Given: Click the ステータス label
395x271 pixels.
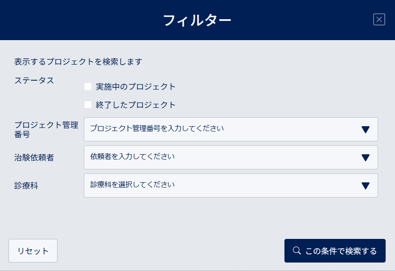Looking at the screenshot, I should click(34, 81).
